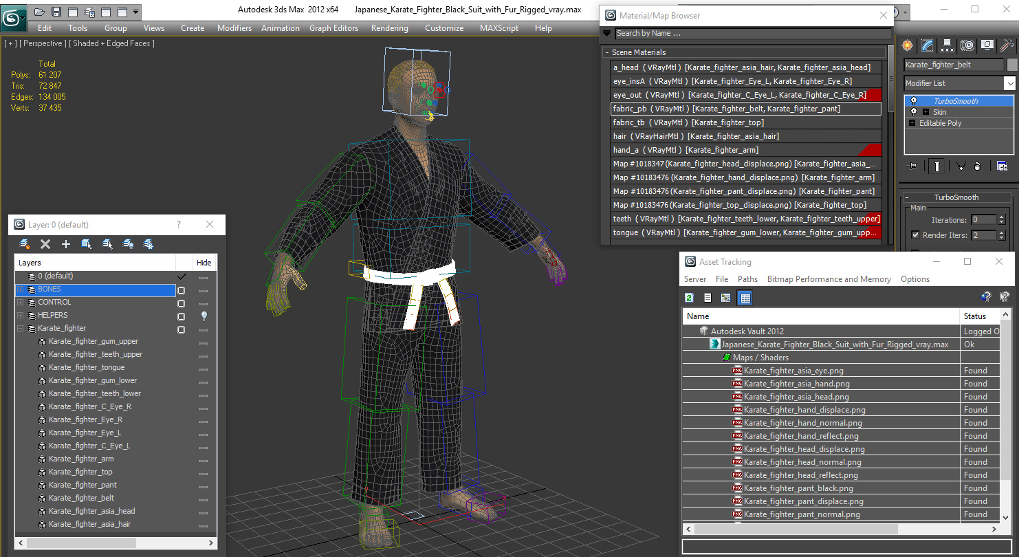Toggle Render Iters checkbox in TurboSmooth

[915, 235]
